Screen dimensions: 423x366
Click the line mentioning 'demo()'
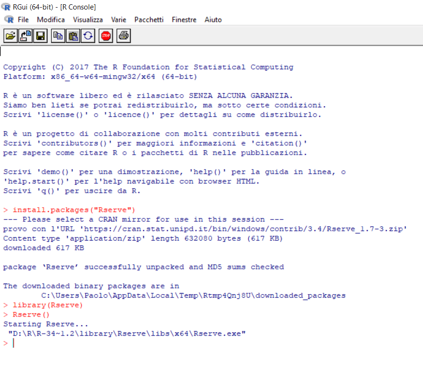[x=174, y=172]
